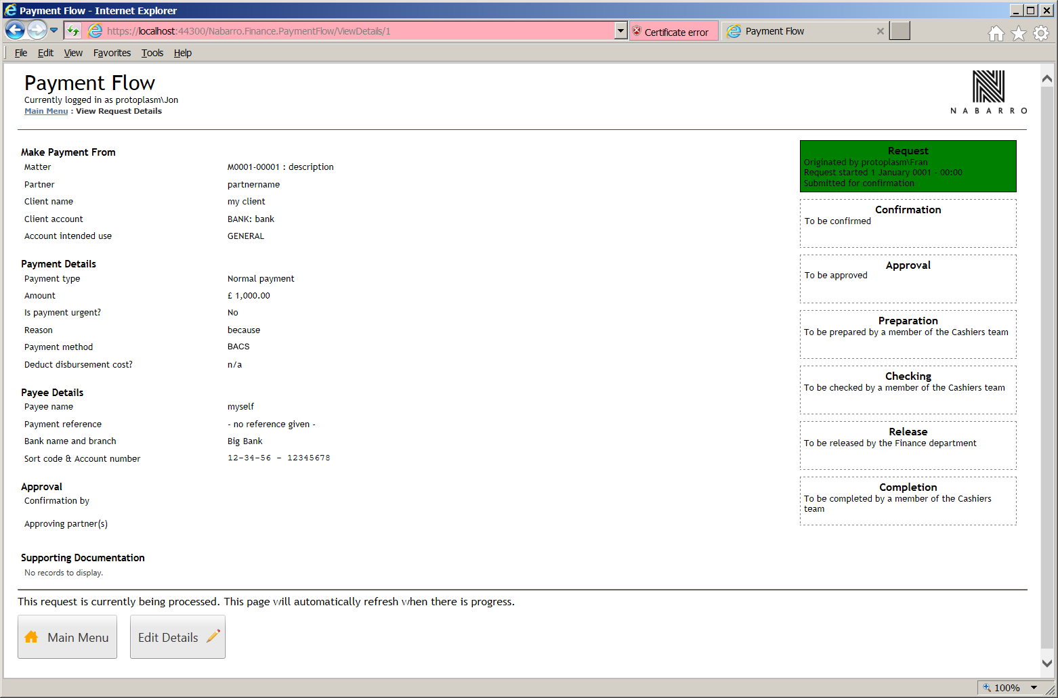Click the '12-34-56 - 12345678' sort code value
This screenshot has height=698, width=1058.
click(x=279, y=458)
